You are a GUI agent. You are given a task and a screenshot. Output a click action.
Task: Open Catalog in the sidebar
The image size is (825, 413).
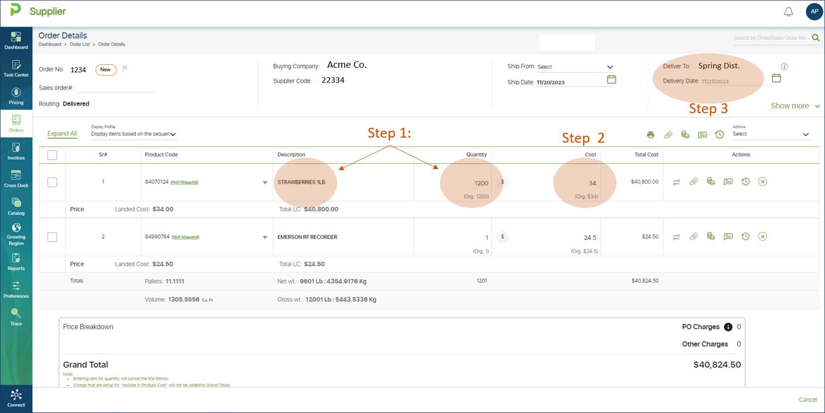click(16, 206)
